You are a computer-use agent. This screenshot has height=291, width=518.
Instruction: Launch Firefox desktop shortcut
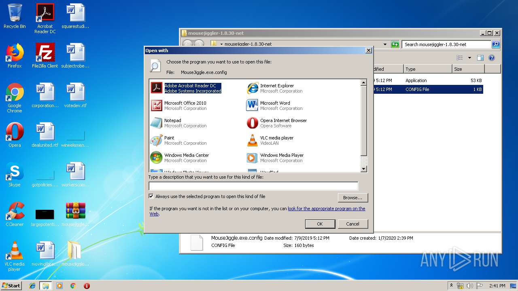coord(15,56)
